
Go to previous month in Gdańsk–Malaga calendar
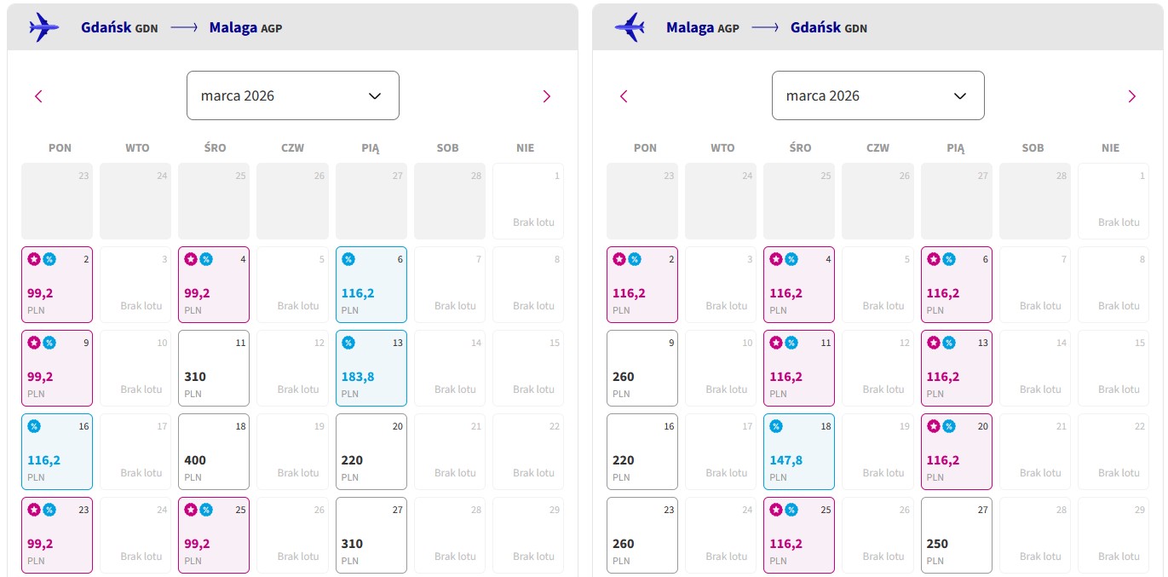point(38,96)
